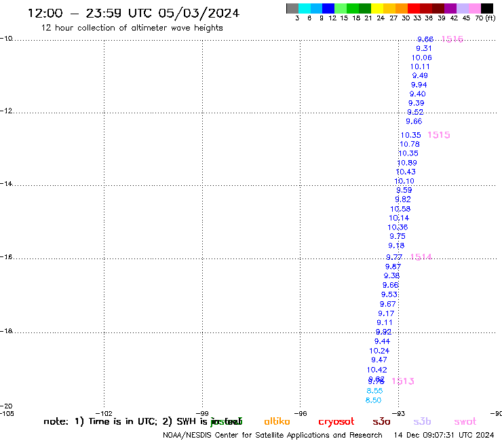This screenshot has width=502, height=441.
Task: Click the light blue value '8.50'
Action: (x=373, y=400)
